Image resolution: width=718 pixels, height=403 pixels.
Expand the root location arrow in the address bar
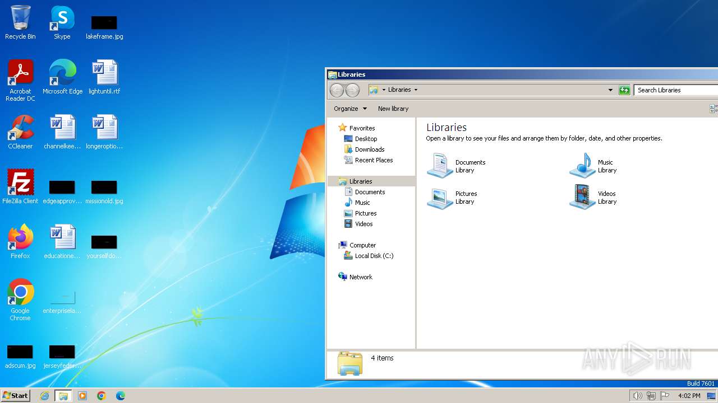384,90
